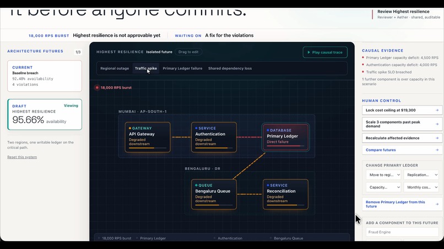This screenshot has width=444, height=249.
Task: Click the Drag to edit pill
Action: pyautogui.click(x=188, y=52)
